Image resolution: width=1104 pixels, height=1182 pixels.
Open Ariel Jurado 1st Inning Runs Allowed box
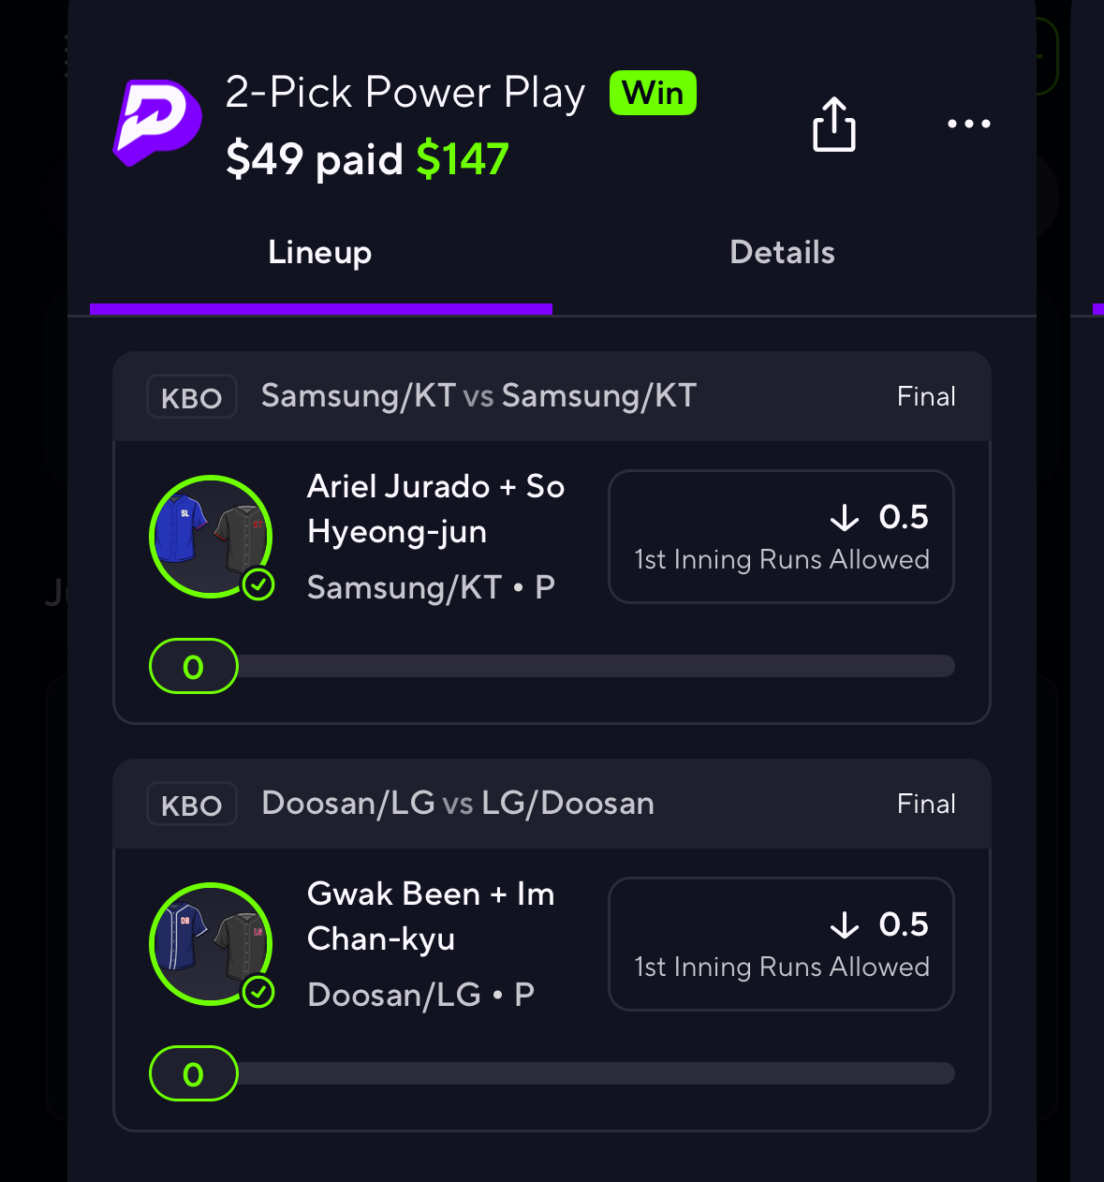[781, 537]
